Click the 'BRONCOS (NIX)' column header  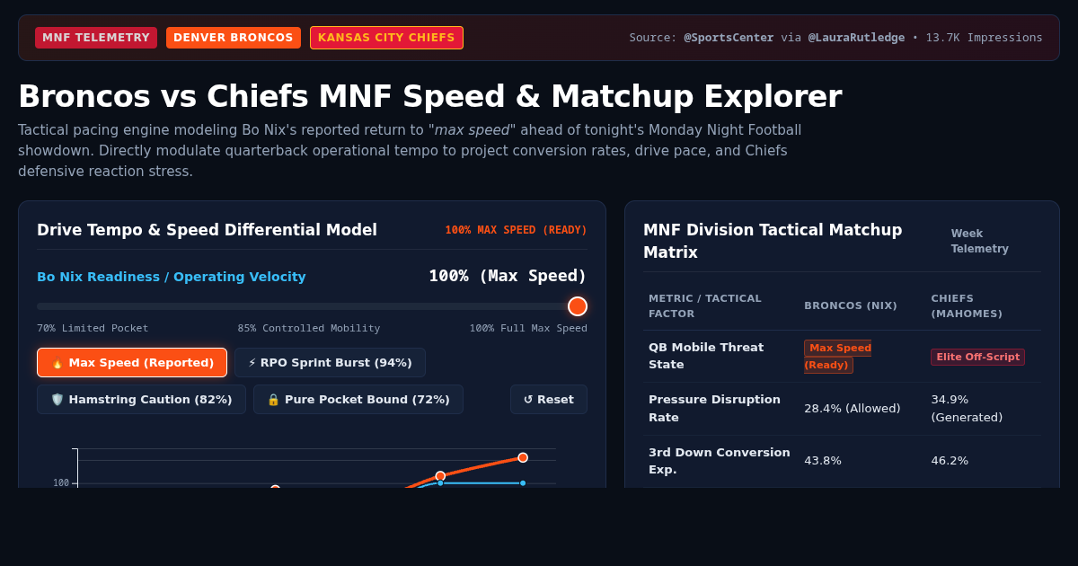(851, 306)
